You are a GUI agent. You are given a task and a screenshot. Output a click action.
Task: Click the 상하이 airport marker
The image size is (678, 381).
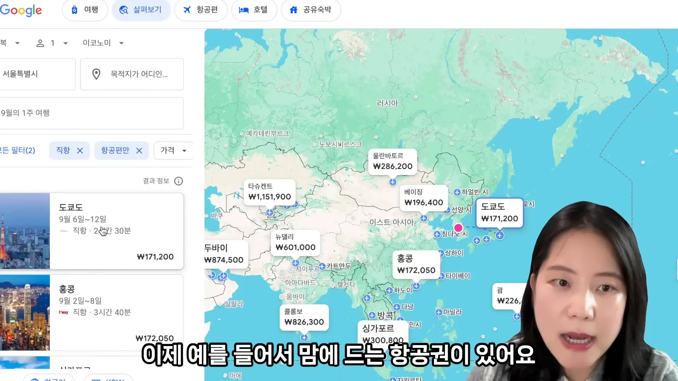[441, 253]
